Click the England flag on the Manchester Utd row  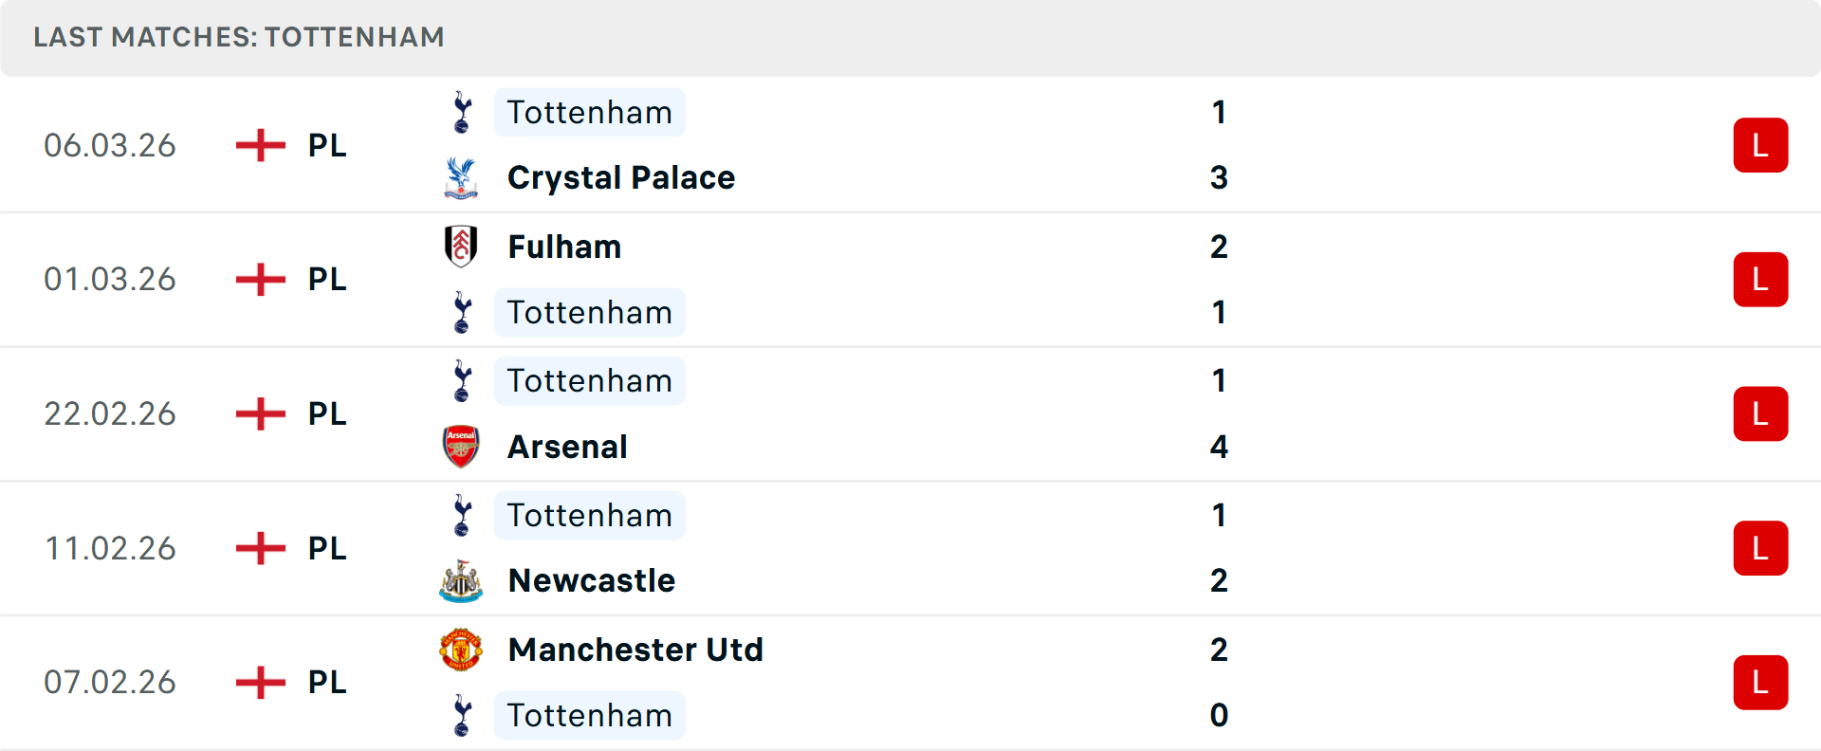coord(259,682)
